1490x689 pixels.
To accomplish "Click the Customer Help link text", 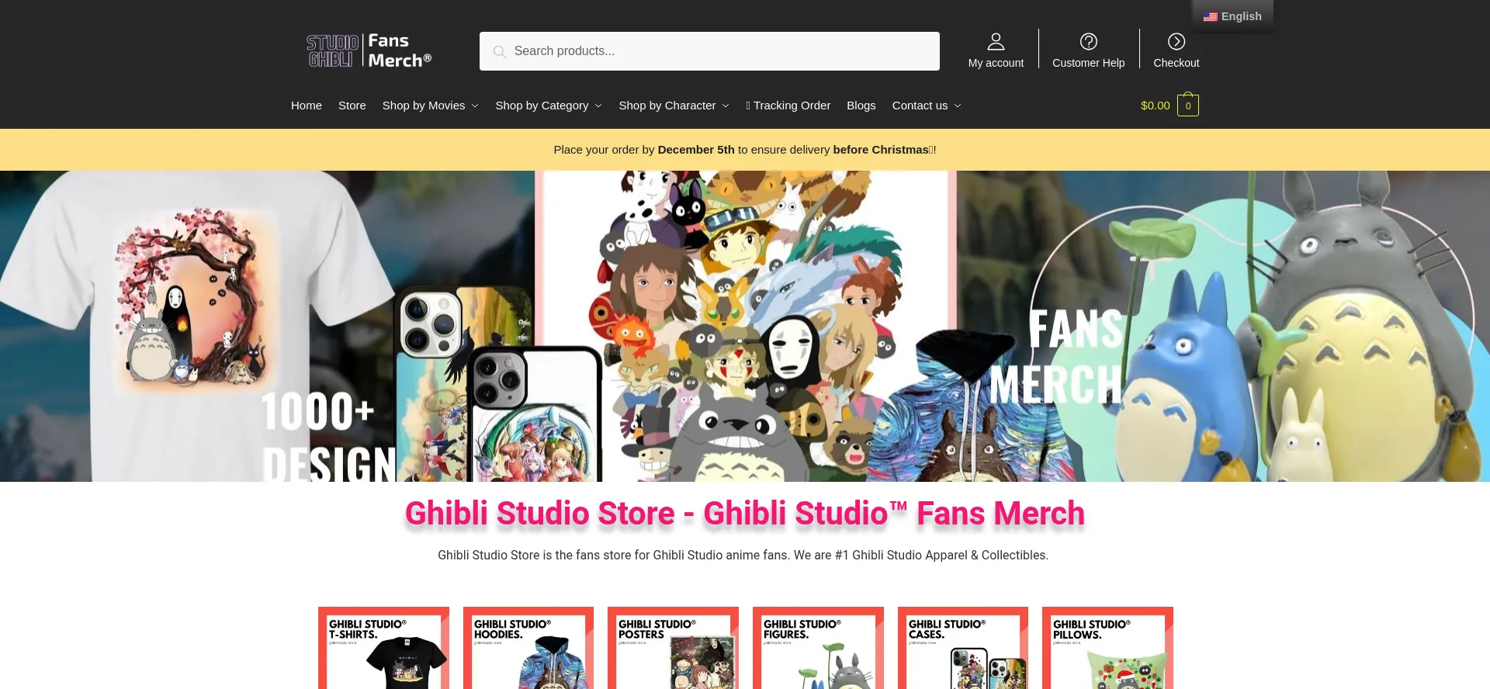I will pyautogui.click(x=1089, y=63).
